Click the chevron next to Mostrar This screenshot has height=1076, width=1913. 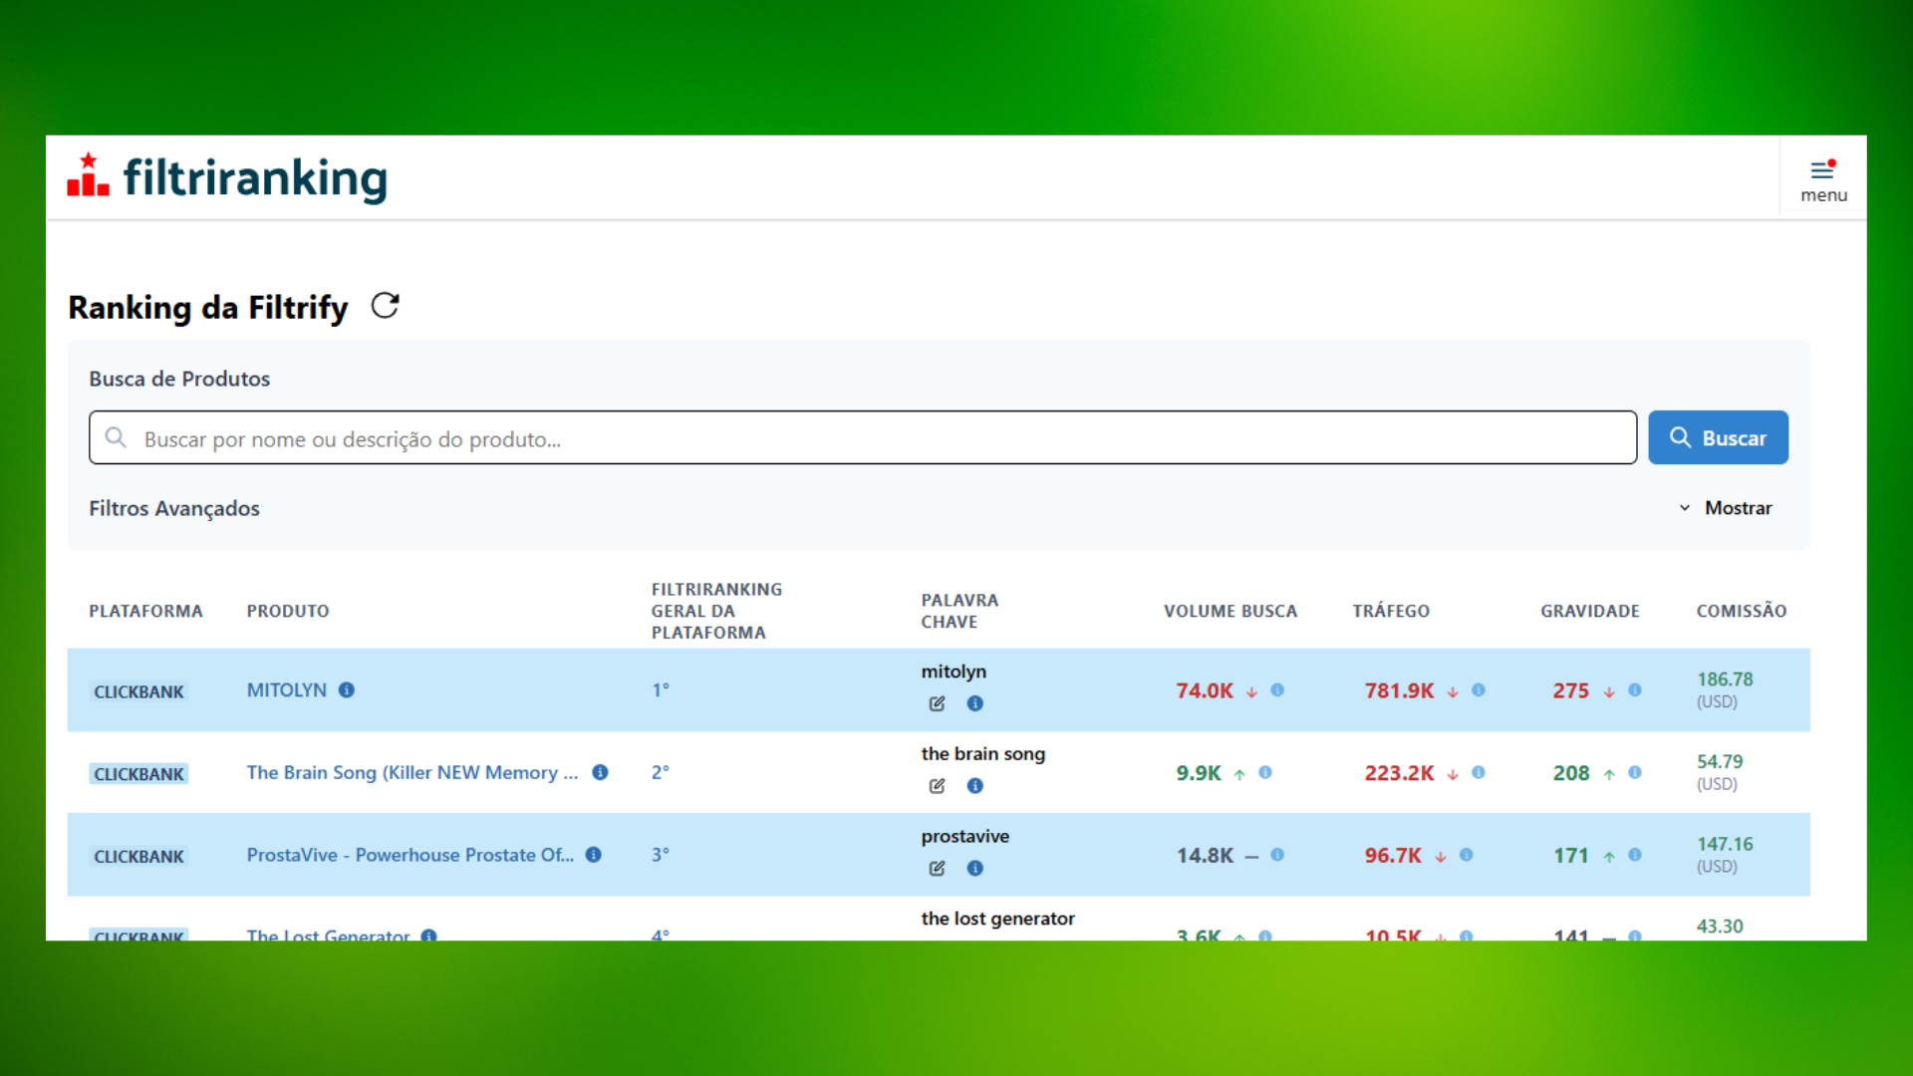point(1685,508)
